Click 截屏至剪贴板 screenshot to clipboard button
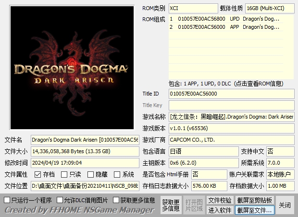Screen dimensions: 298x217 (255, 200)
